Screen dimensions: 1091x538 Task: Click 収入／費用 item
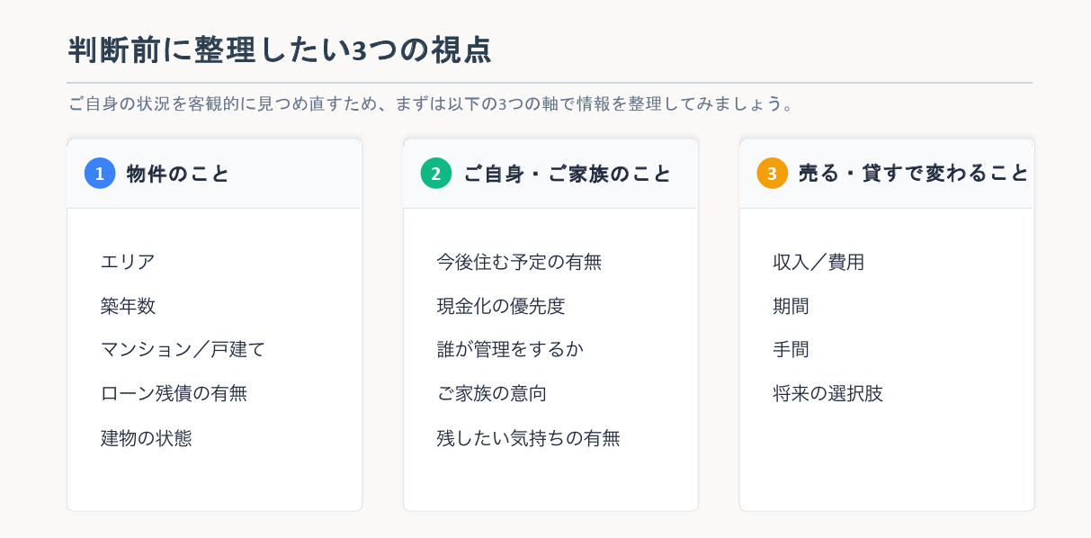818,262
